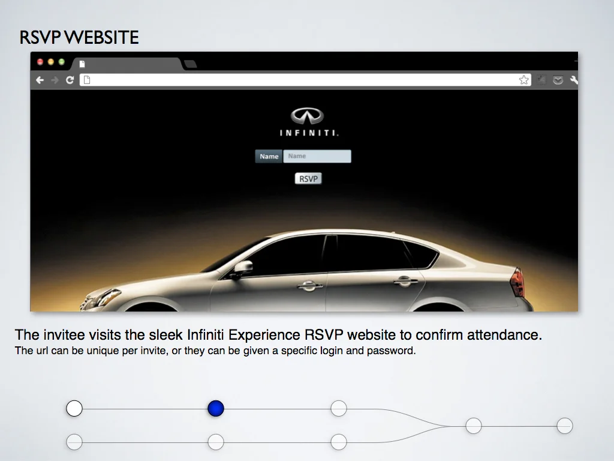Image resolution: width=614 pixels, height=461 pixels.
Task: Click the page icon in address bar
Action: click(x=87, y=80)
